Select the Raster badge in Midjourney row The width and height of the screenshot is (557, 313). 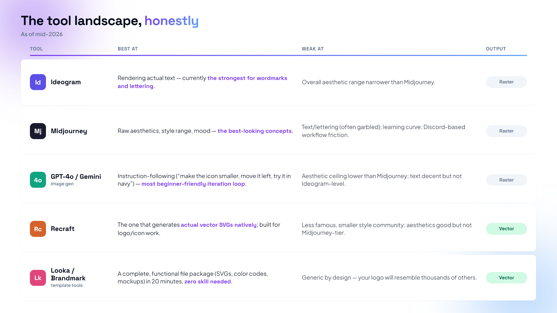tap(506, 131)
